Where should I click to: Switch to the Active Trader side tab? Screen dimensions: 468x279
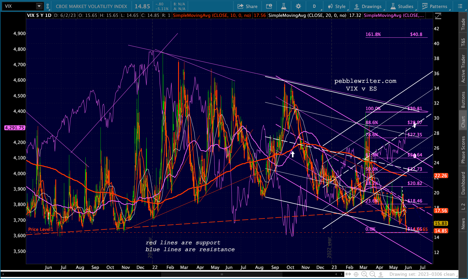[x=463, y=69]
